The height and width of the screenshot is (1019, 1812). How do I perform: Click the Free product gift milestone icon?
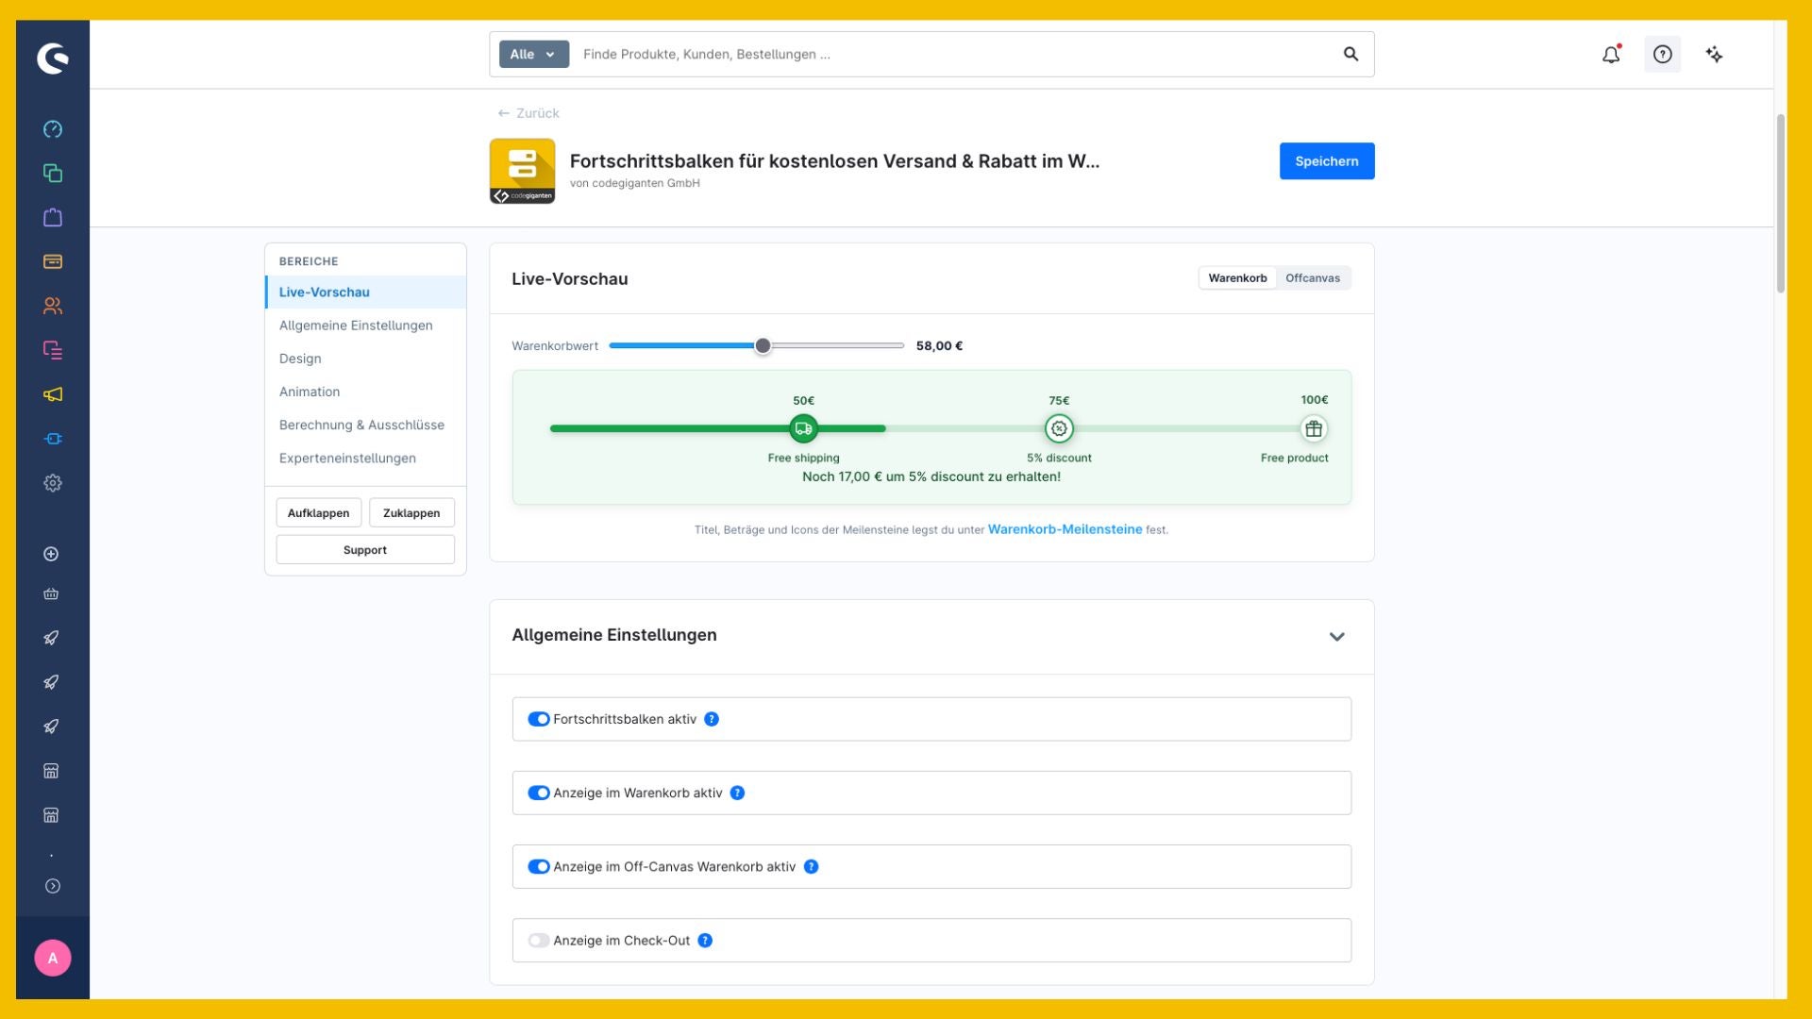[x=1314, y=428]
